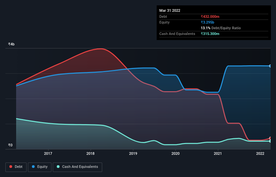Click the 2022 x-axis label
The width and height of the screenshot is (276, 177).
click(260, 153)
